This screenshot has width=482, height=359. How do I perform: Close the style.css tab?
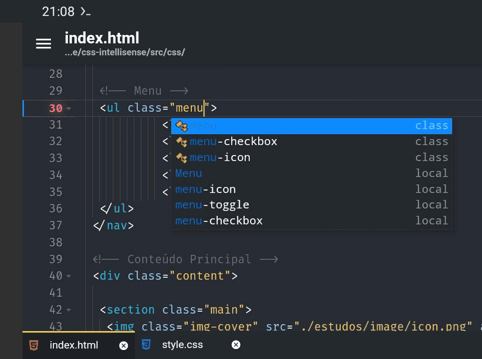236,345
